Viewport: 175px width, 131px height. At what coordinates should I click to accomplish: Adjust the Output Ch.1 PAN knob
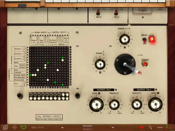click(114, 105)
